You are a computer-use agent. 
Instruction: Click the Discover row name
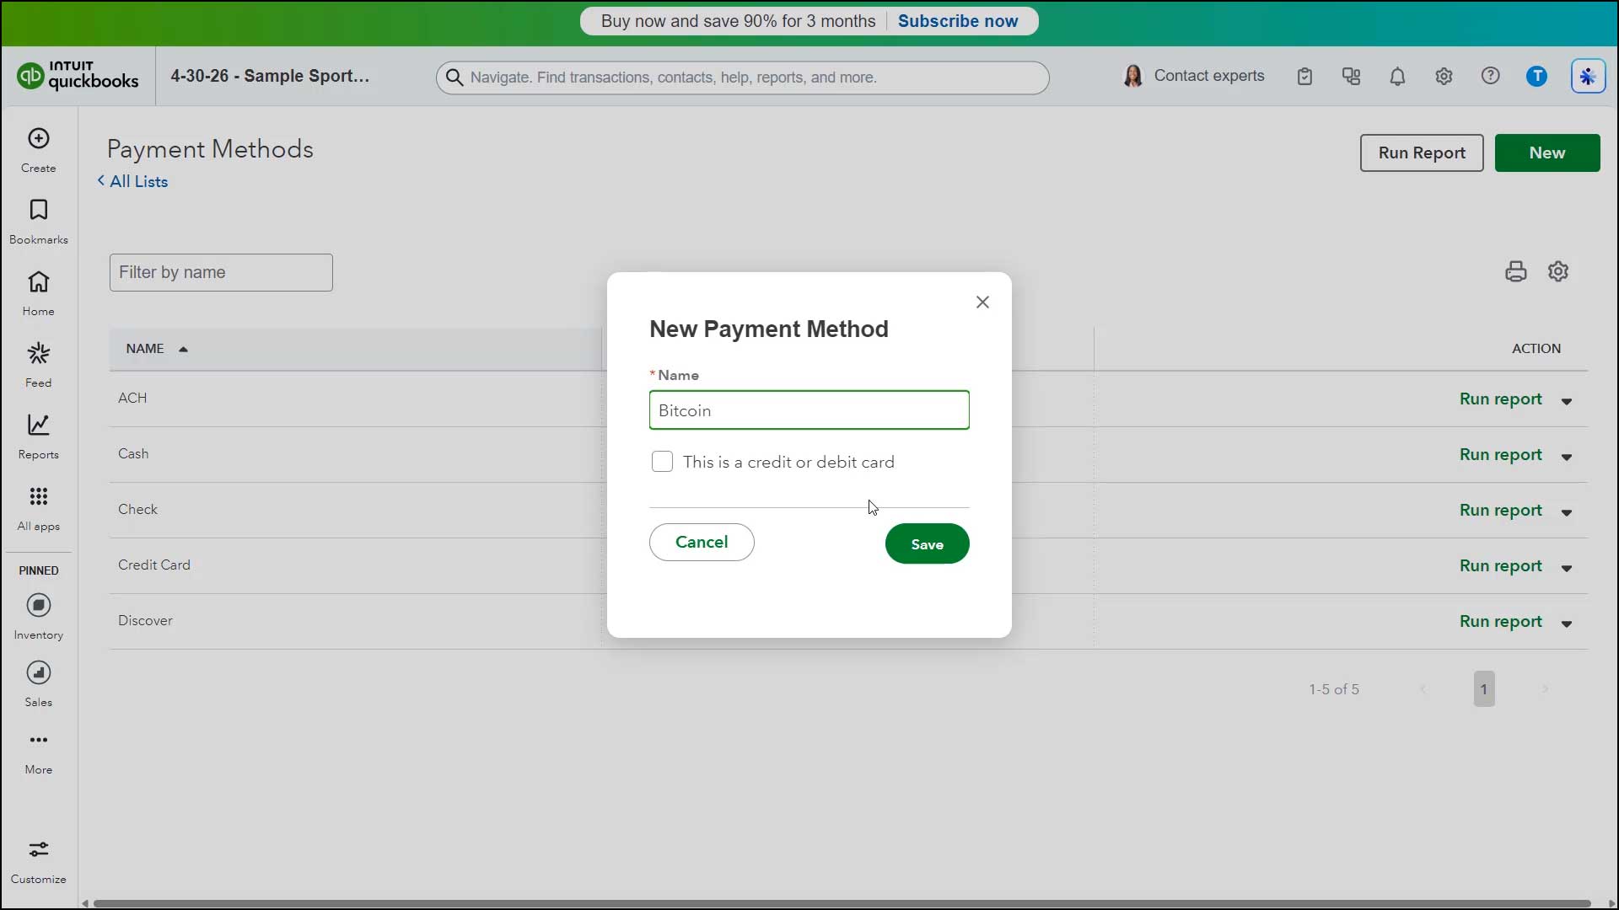145,620
